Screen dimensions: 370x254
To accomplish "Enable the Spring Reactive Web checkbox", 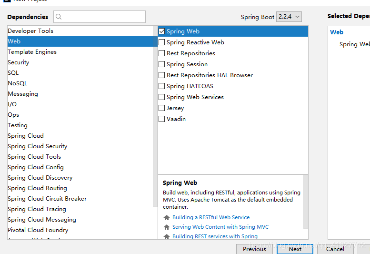I will (x=161, y=42).
